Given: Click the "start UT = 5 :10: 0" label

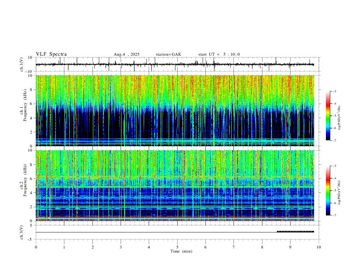Looking at the screenshot, I should coord(219,54).
